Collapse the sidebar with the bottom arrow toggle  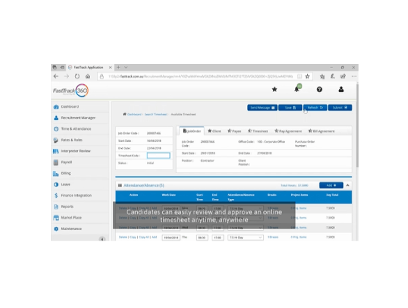click(x=102, y=239)
